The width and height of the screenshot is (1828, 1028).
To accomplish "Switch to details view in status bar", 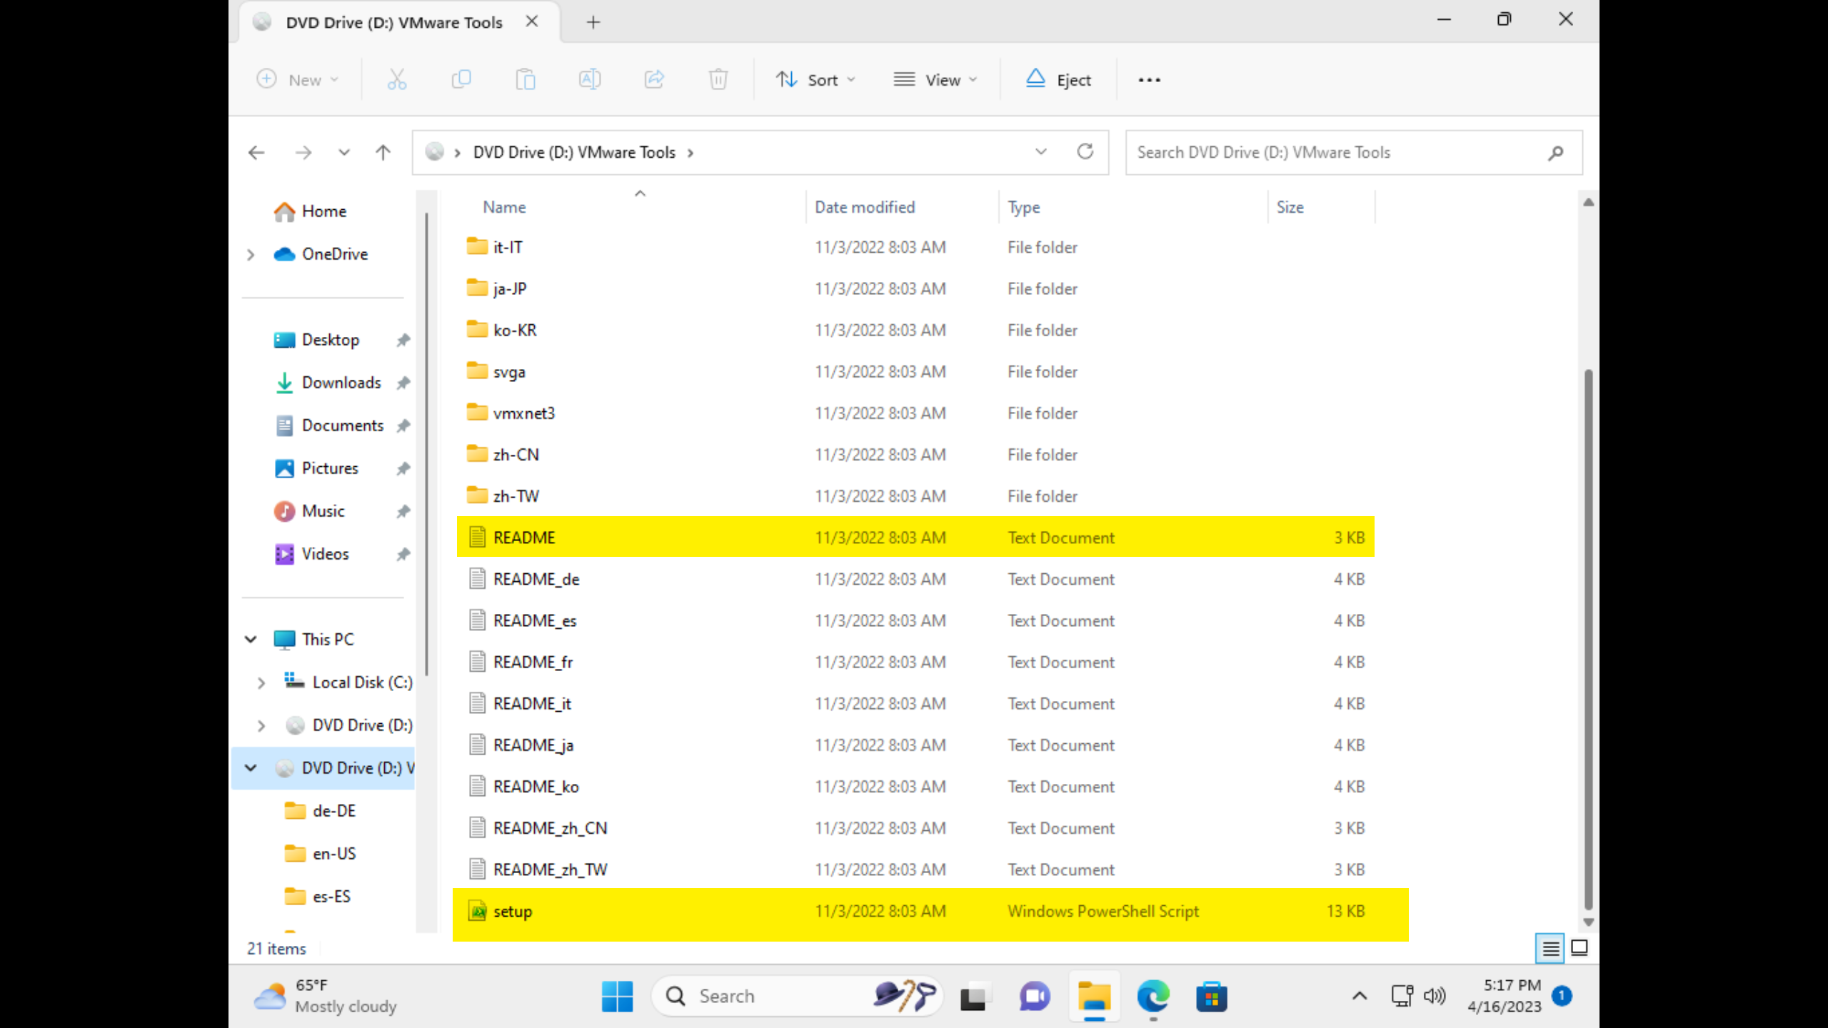I will click(x=1550, y=948).
